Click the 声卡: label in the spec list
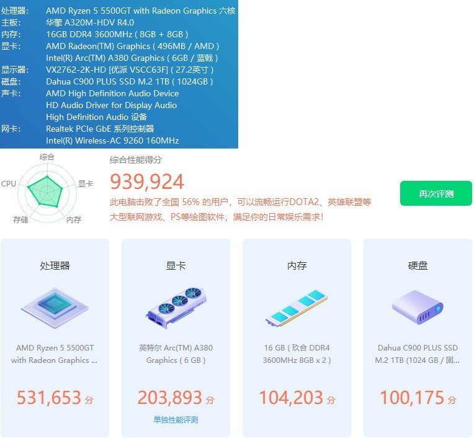Image resolution: width=474 pixels, height=440 pixels. (x=11, y=93)
